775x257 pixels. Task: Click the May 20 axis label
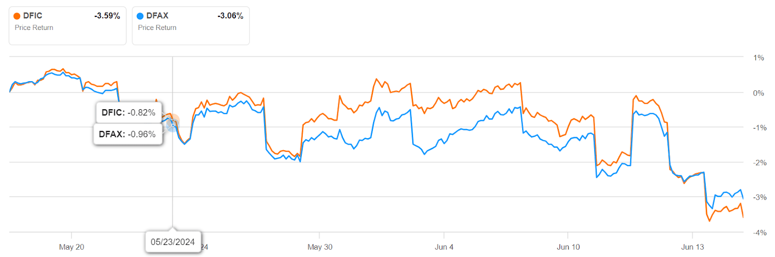[72, 247]
